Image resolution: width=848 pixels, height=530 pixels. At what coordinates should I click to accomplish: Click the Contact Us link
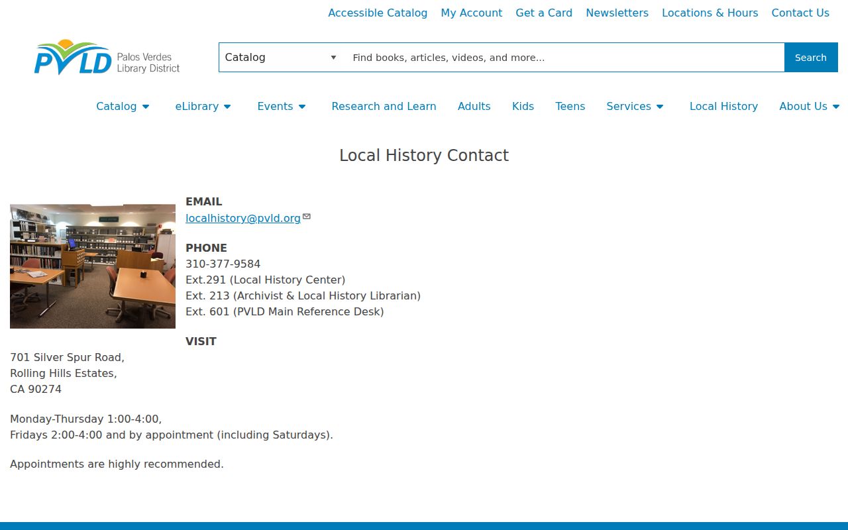800,13
